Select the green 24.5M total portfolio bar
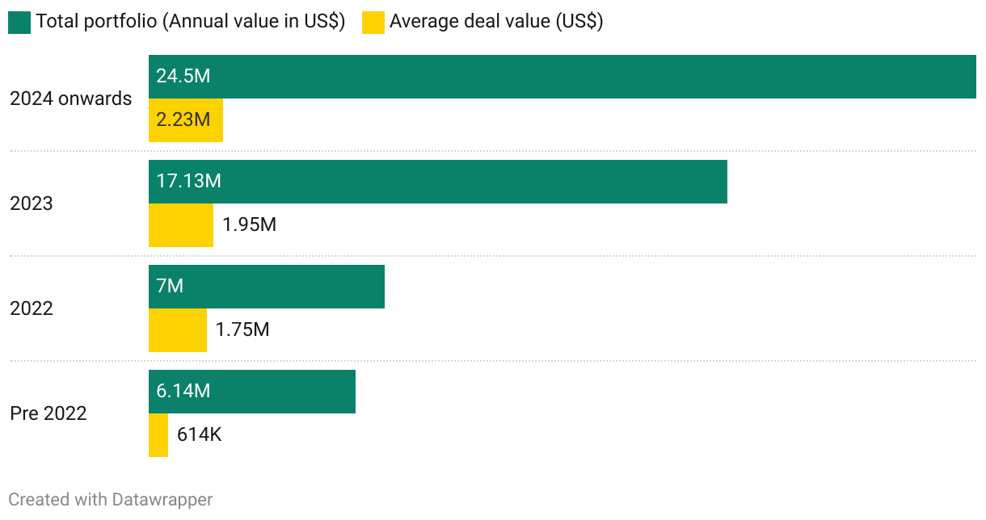This screenshot has width=986, height=520. [x=562, y=77]
